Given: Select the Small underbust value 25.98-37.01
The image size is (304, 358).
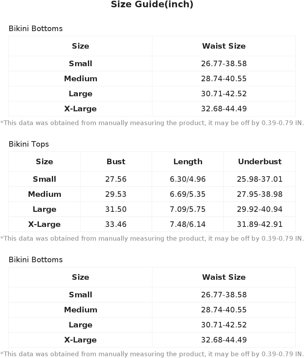Looking at the screenshot, I should [260, 179].
